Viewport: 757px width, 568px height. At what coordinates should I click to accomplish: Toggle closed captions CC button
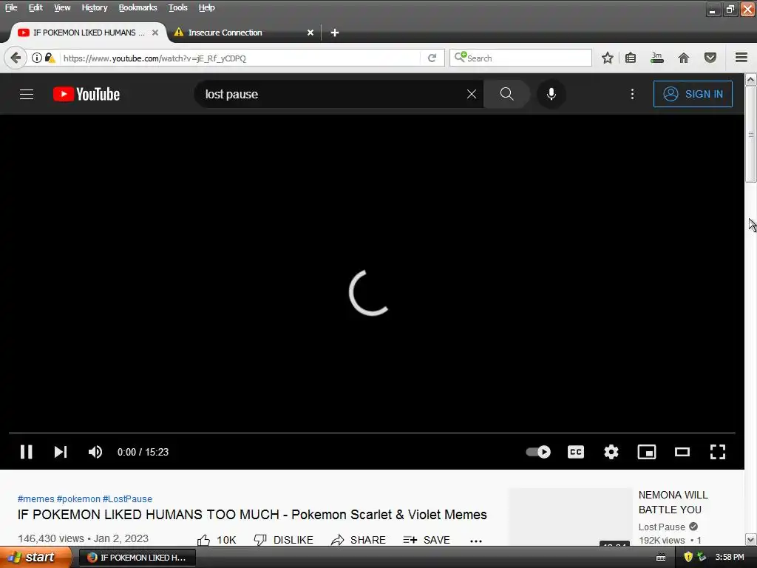pyautogui.click(x=575, y=452)
